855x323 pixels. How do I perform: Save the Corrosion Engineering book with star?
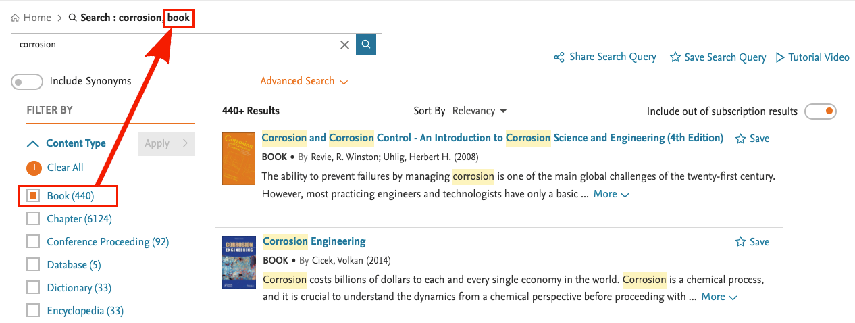pos(741,242)
